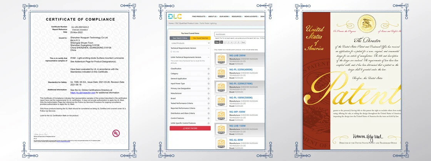Go to results page 6
431x161 pixels.
click(239, 43)
